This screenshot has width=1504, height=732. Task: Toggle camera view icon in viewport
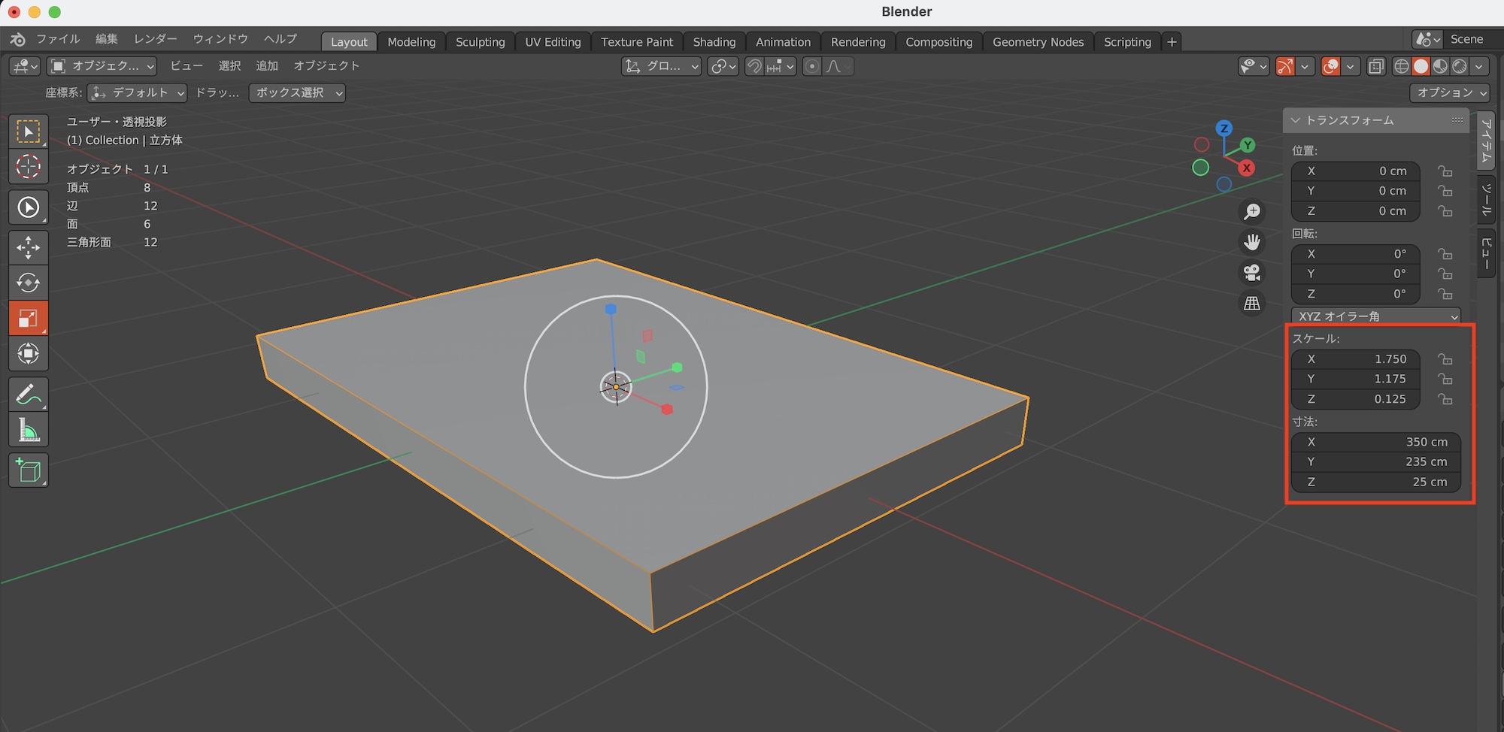(x=1252, y=273)
